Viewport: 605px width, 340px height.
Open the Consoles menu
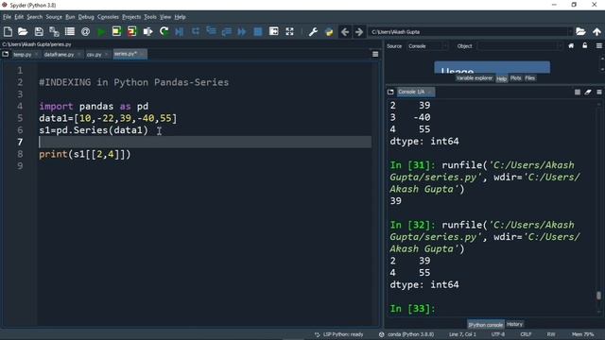(108, 17)
